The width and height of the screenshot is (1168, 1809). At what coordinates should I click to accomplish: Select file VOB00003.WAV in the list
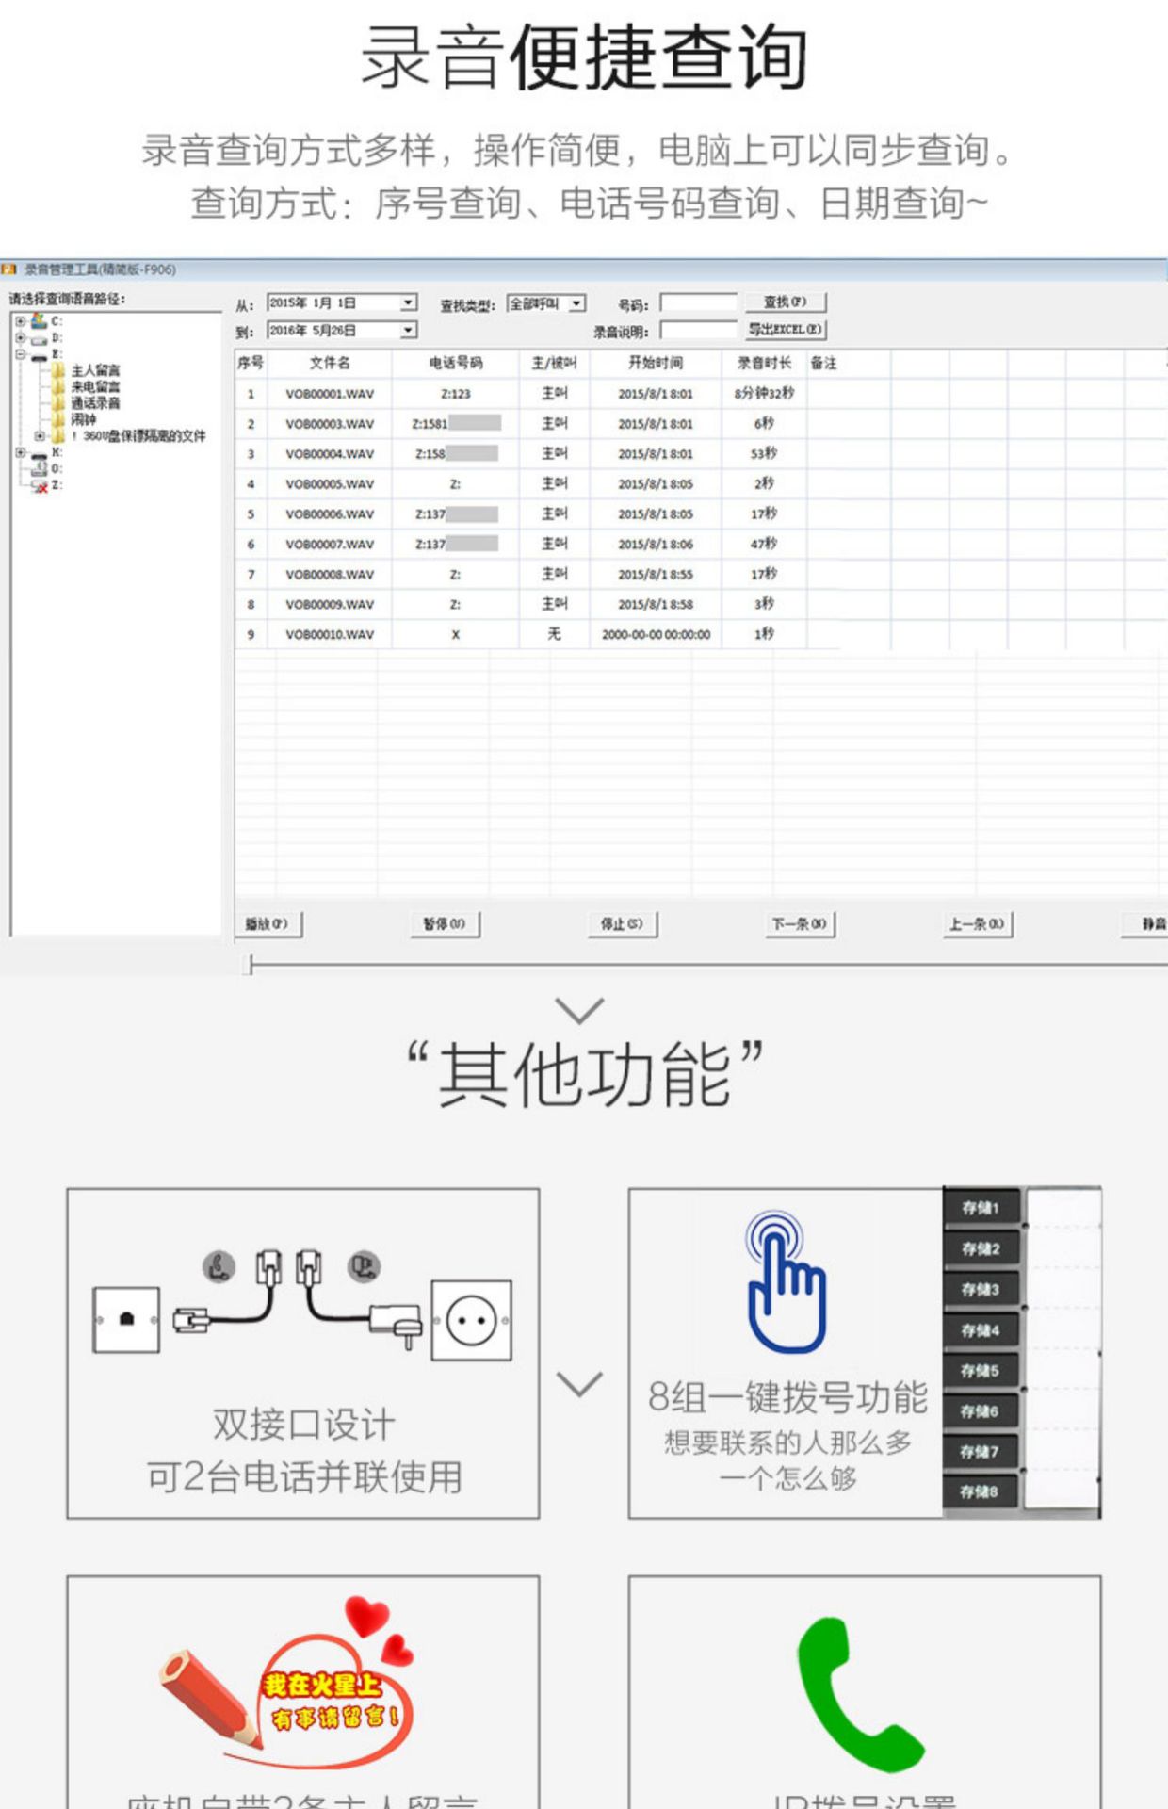point(330,424)
